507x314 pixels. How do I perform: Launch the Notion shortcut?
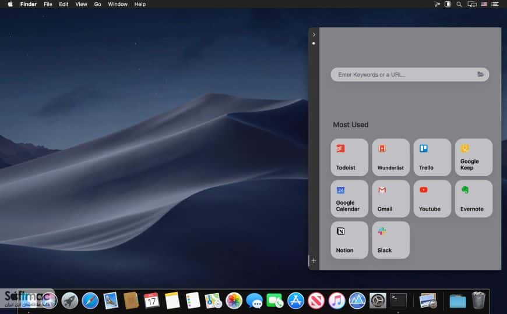349,240
